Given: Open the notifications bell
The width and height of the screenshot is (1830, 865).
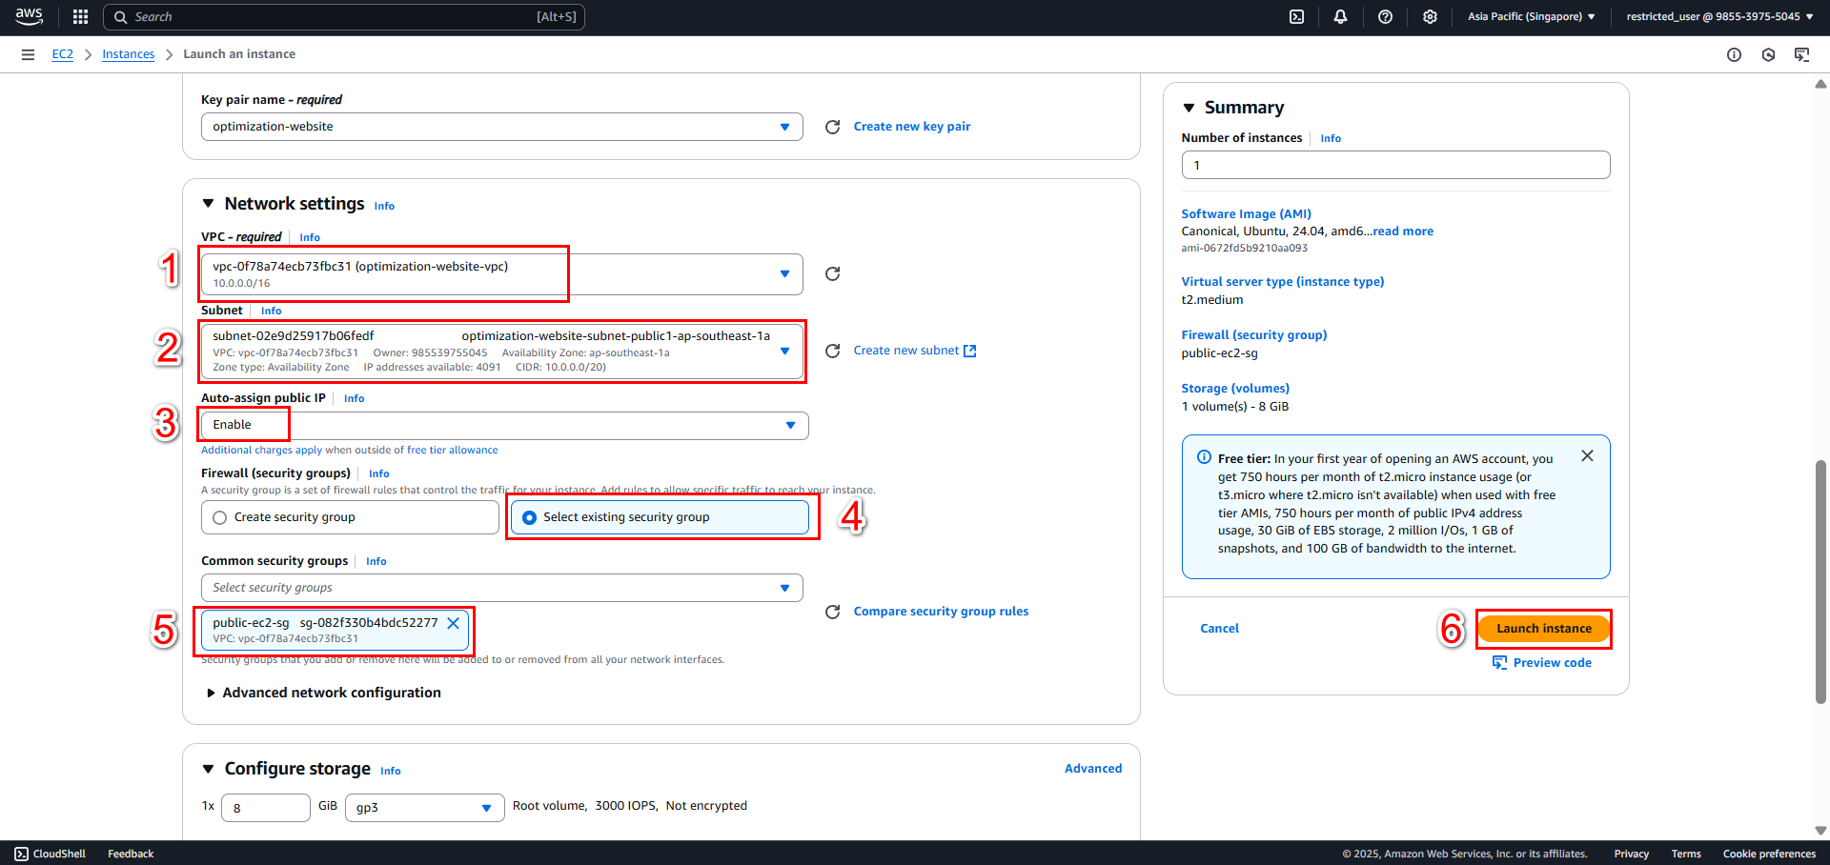Looking at the screenshot, I should (x=1340, y=16).
